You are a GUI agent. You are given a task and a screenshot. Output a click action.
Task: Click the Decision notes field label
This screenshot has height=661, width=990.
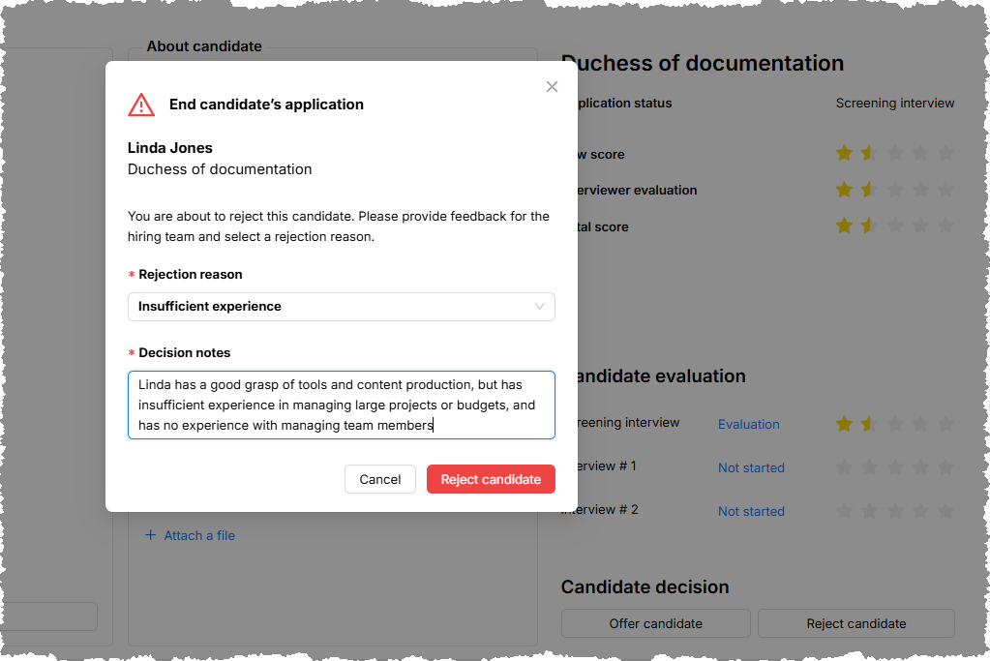185,352
